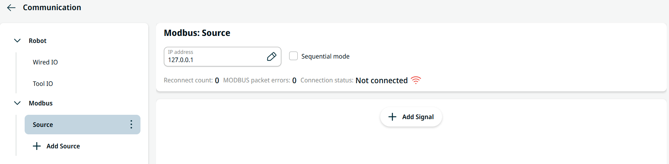Screen dimensions: 669x164
Task: Enable the Sequential mode checkbox
Action: [x=293, y=56]
